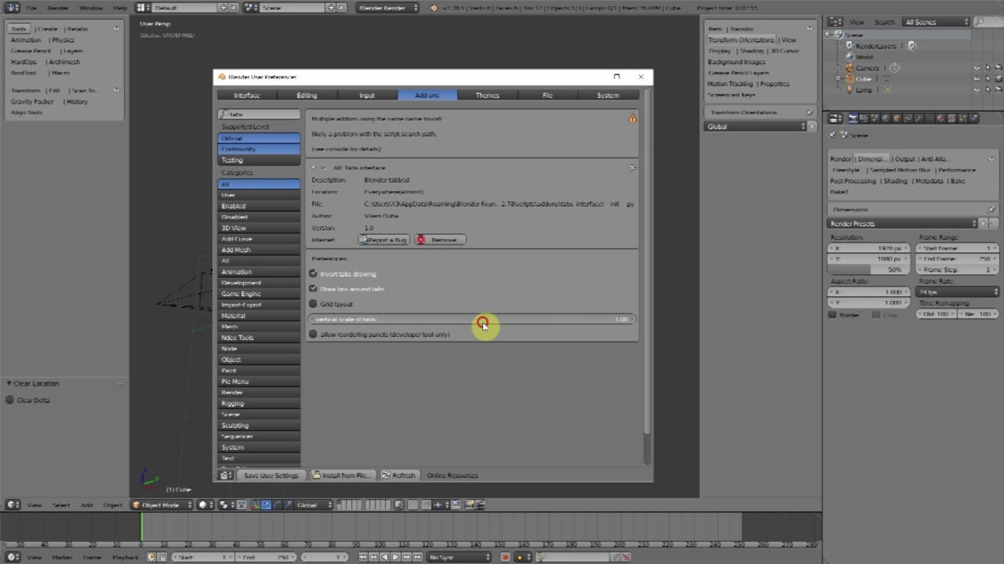Toggle the 3D manipulator widget icon
Image resolution: width=1004 pixels, height=564 pixels.
[x=255, y=505]
